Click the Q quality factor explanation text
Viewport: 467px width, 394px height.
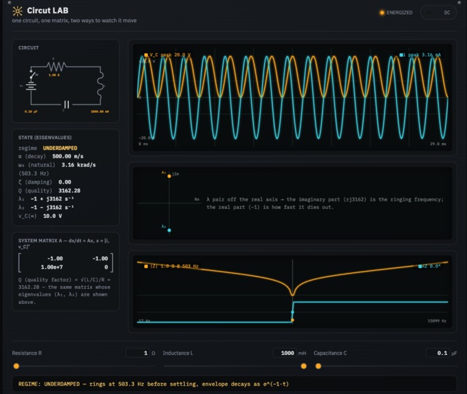click(x=65, y=291)
